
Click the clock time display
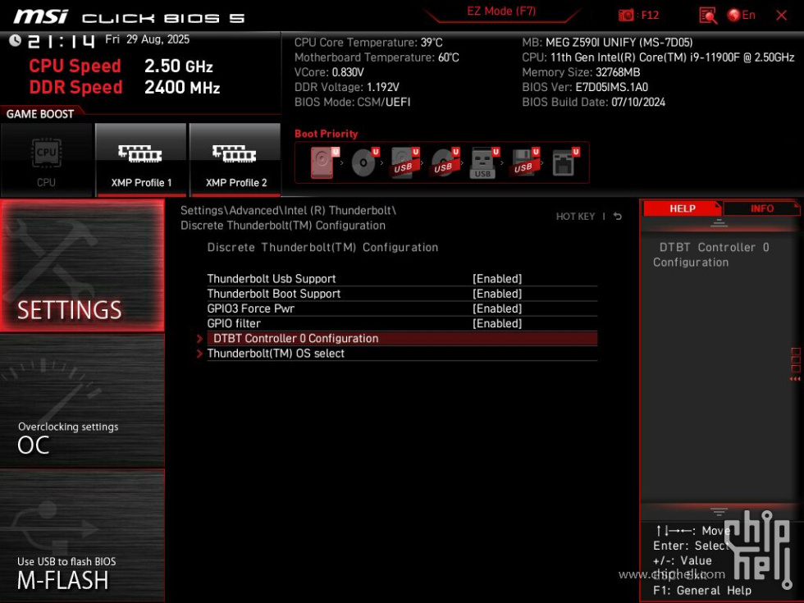click(61, 41)
